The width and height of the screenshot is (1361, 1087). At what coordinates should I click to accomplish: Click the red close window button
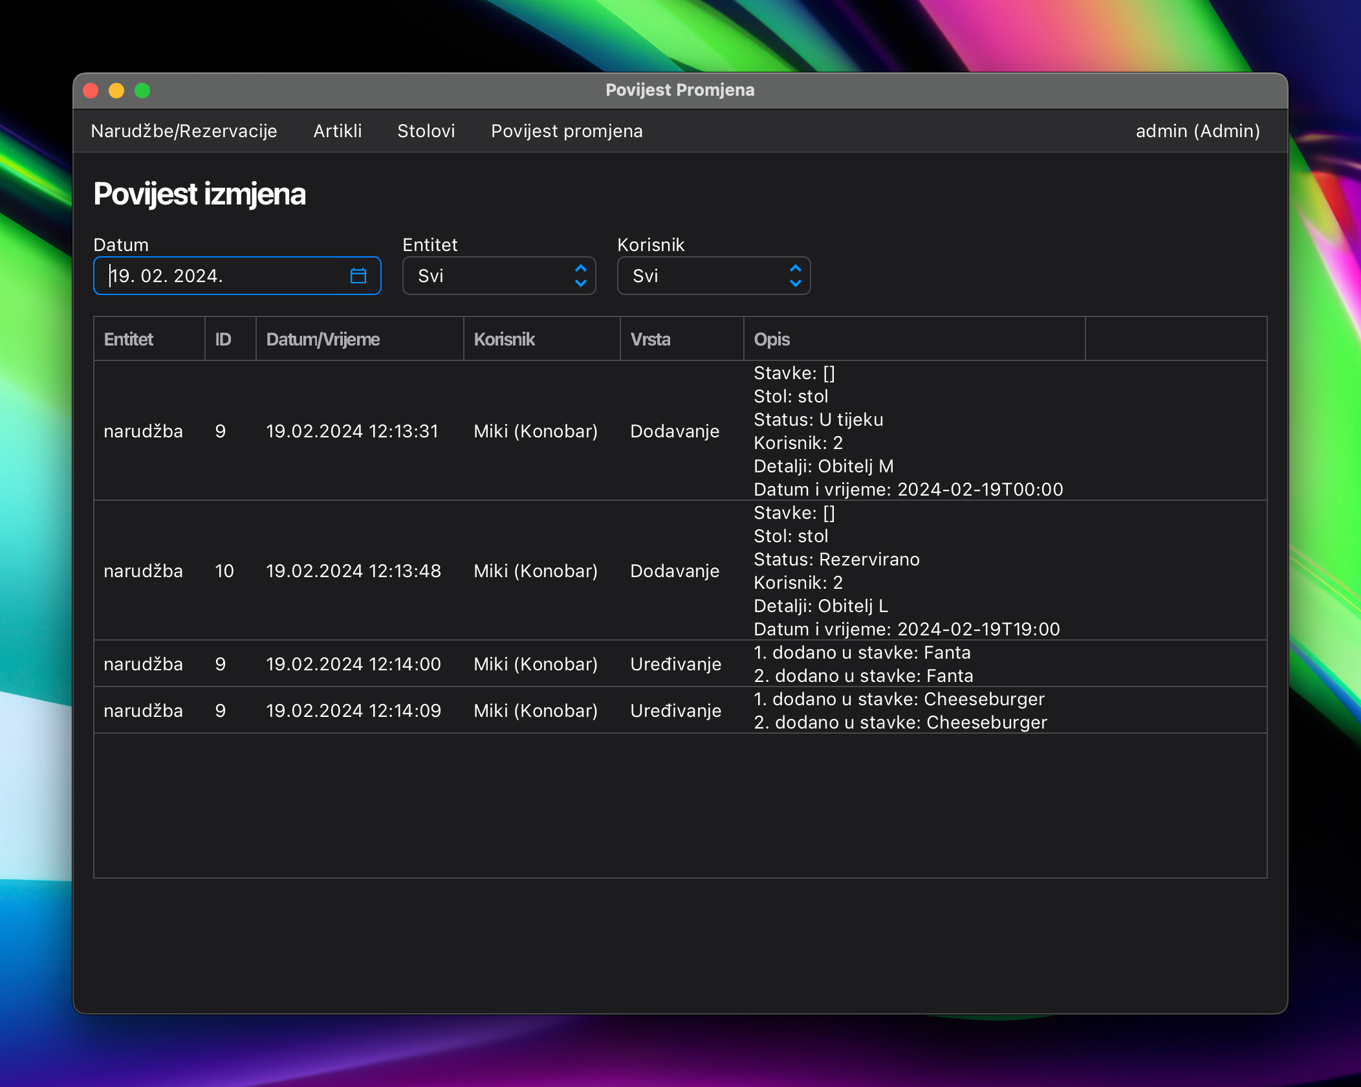point(91,91)
